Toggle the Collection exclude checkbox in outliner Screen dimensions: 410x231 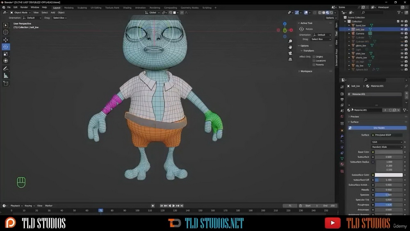coord(398,21)
